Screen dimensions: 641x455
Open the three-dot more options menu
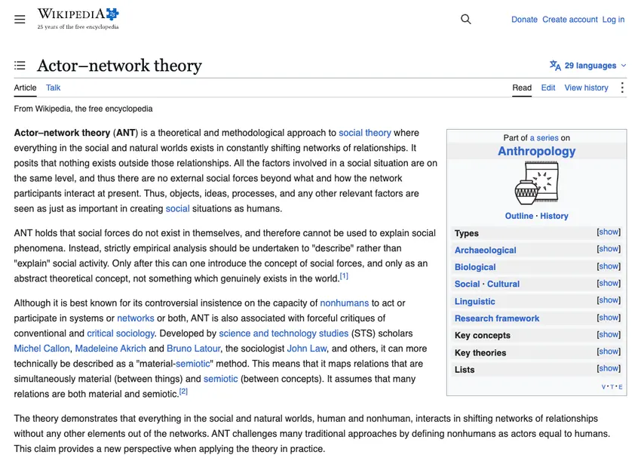point(622,88)
